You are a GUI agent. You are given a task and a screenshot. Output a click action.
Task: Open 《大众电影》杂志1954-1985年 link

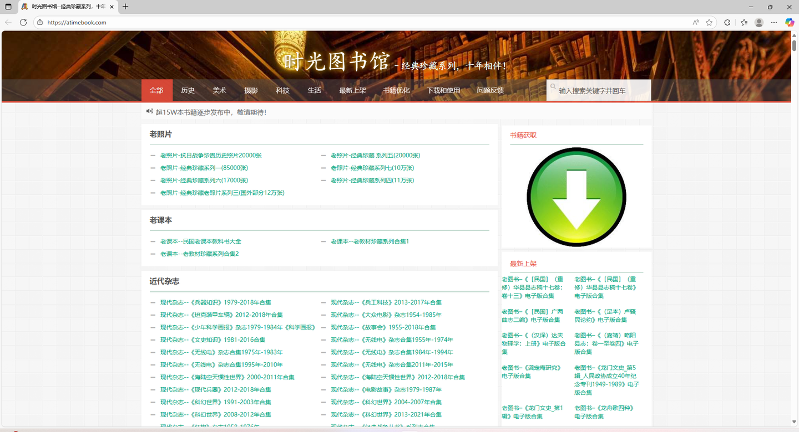[386, 315]
